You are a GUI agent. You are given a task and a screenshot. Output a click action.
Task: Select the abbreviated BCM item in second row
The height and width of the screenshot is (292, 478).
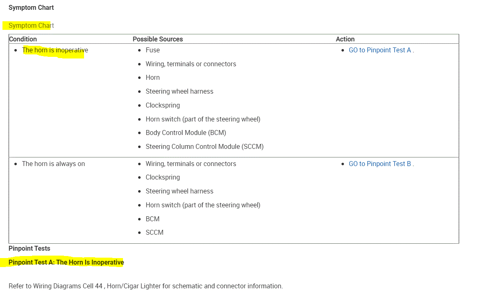(x=153, y=219)
